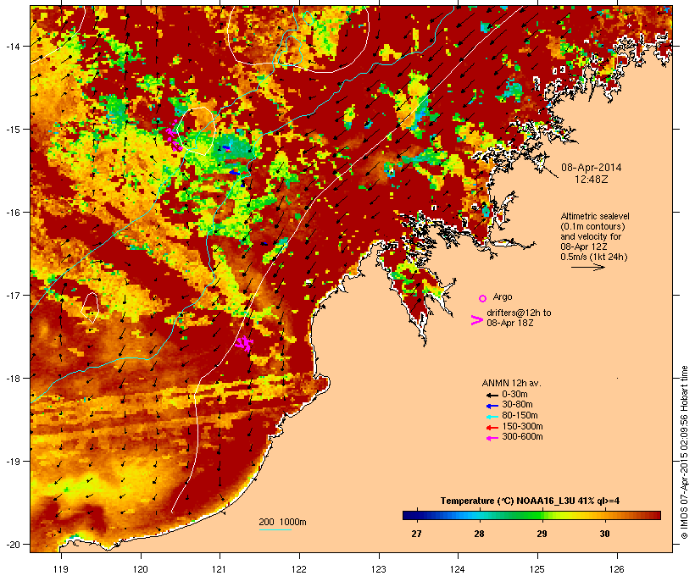Click the 29 value on temperature scale
695x576 pixels.
click(x=542, y=534)
